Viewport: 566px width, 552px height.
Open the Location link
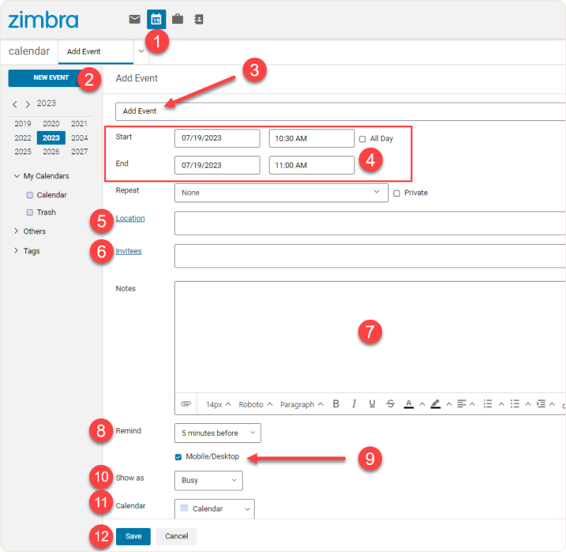click(130, 219)
